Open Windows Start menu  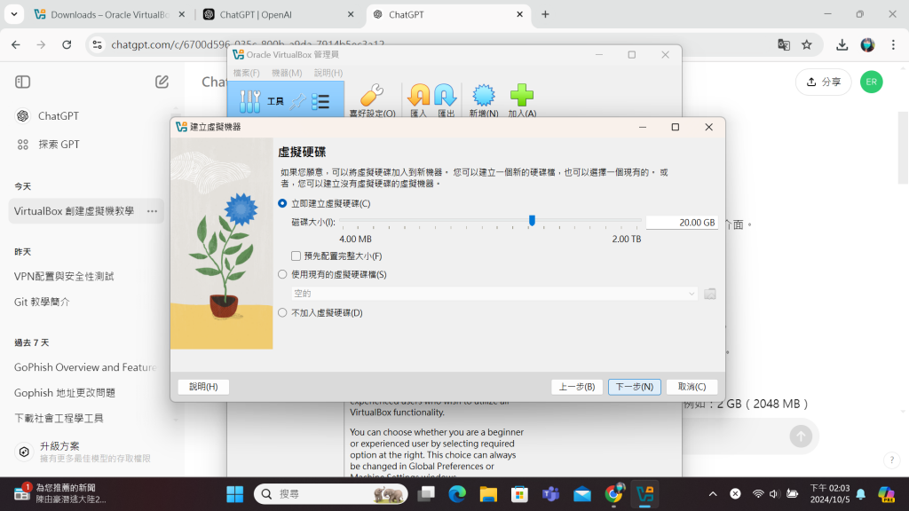[234, 494]
